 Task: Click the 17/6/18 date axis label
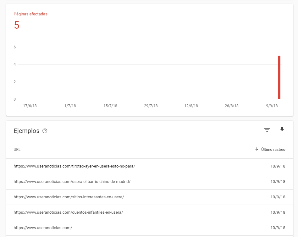coord(30,106)
